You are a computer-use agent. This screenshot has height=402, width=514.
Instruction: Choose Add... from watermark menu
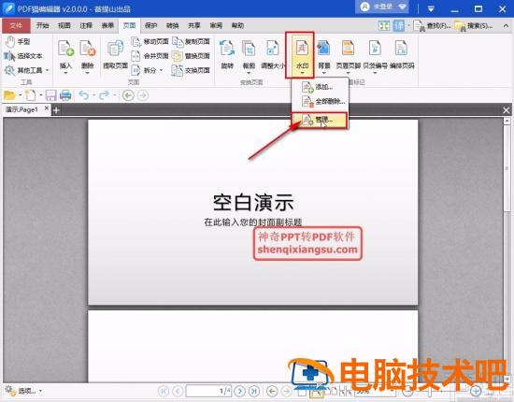click(x=320, y=87)
